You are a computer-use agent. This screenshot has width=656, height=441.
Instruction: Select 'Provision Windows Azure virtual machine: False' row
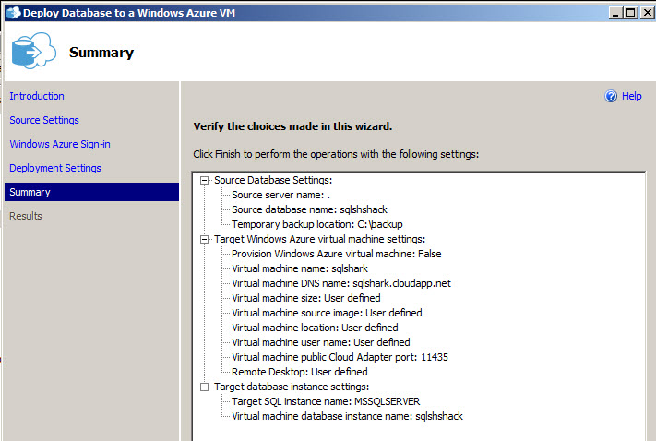coord(337,254)
